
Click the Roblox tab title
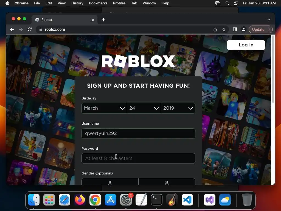click(x=47, y=20)
